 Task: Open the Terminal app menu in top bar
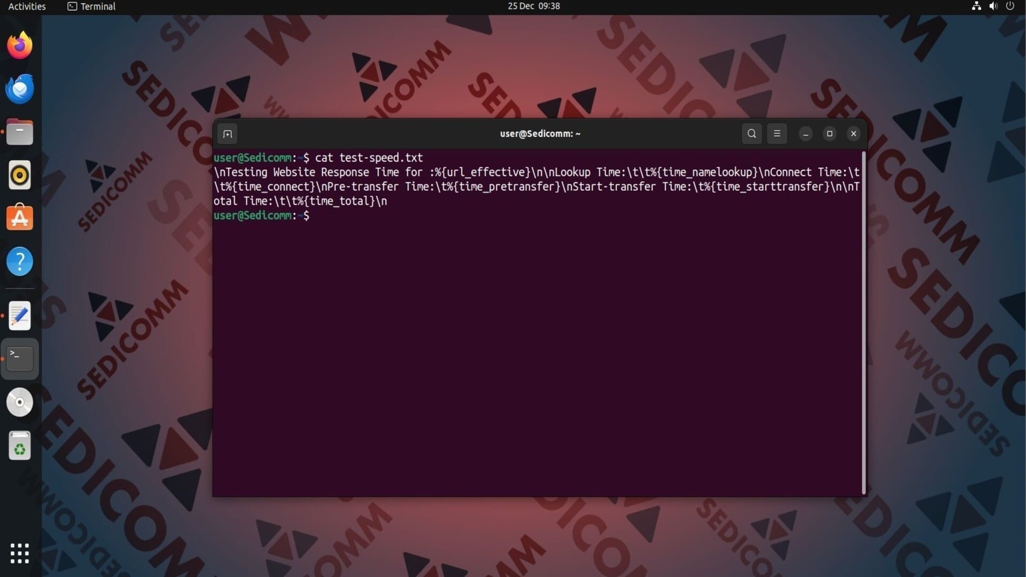click(91, 6)
